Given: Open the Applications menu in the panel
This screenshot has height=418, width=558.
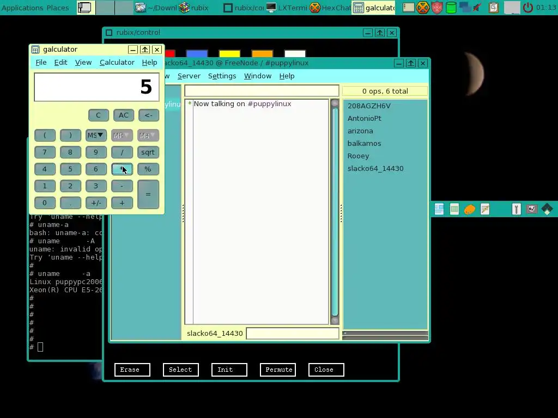Looking at the screenshot, I should click(x=22, y=8).
